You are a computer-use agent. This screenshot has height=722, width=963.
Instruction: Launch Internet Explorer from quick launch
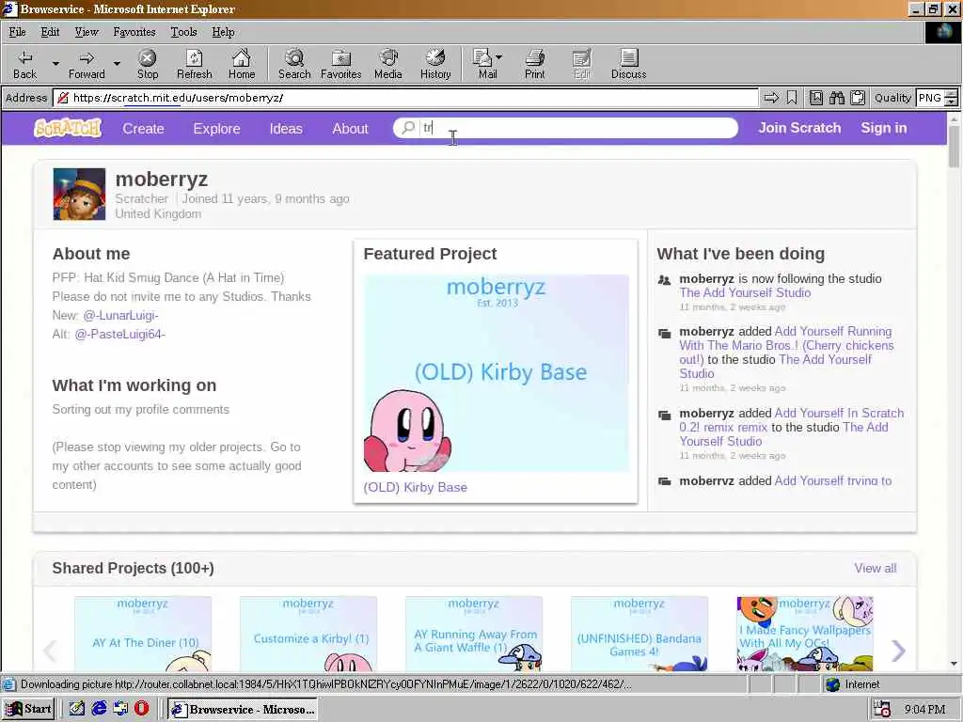click(x=99, y=709)
